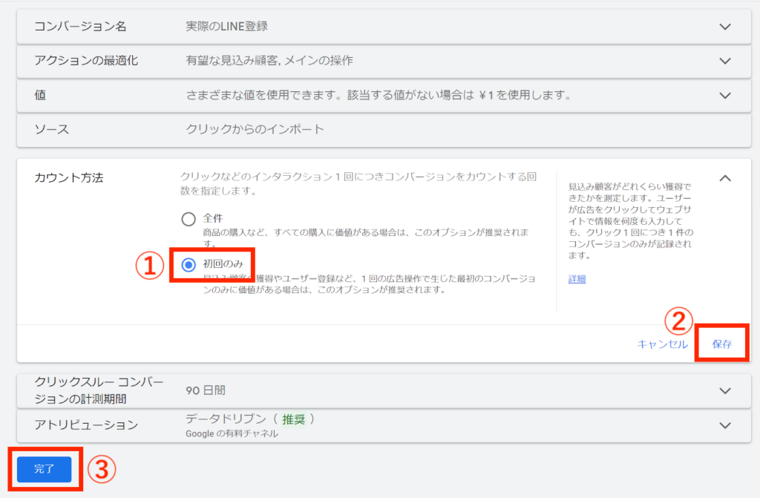Viewport: 760px width, 498px height.
Task: Click the 90 日間 value text
Action: pos(206,390)
